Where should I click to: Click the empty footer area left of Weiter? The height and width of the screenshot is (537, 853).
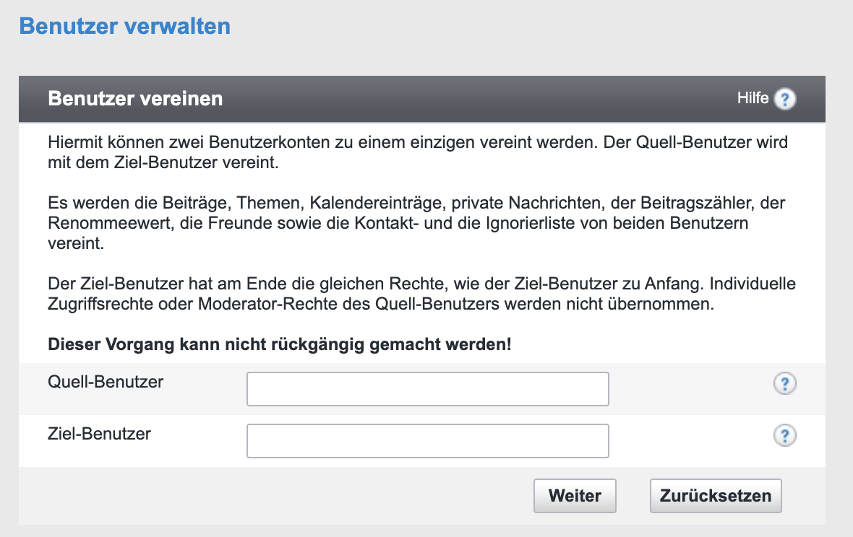tap(275, 496)
